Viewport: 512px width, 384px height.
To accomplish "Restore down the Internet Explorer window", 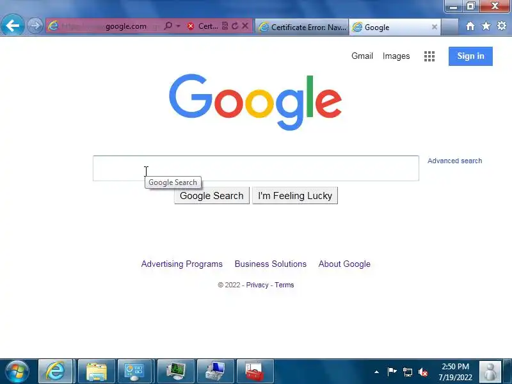I will point(470,6).
